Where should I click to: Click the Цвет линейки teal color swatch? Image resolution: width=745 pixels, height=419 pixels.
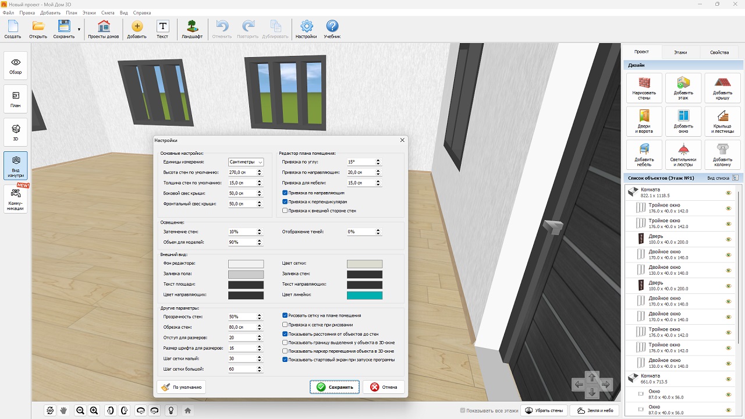(364, 296)
